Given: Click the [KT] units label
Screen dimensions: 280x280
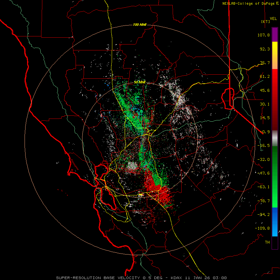Looking at the screenshot, I should point(265,21).
